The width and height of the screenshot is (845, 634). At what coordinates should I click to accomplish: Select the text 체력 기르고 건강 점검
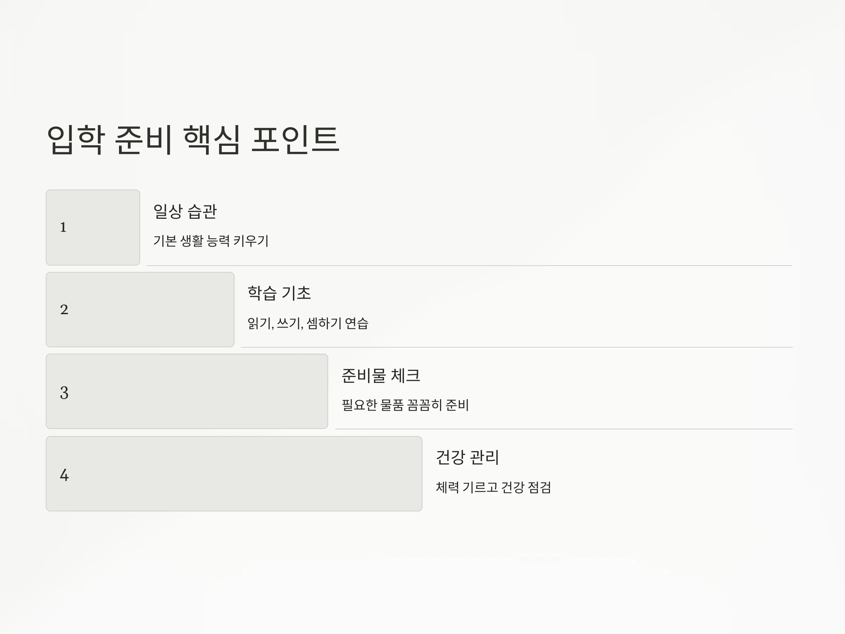pyautogui.click(x=493, y=487)
